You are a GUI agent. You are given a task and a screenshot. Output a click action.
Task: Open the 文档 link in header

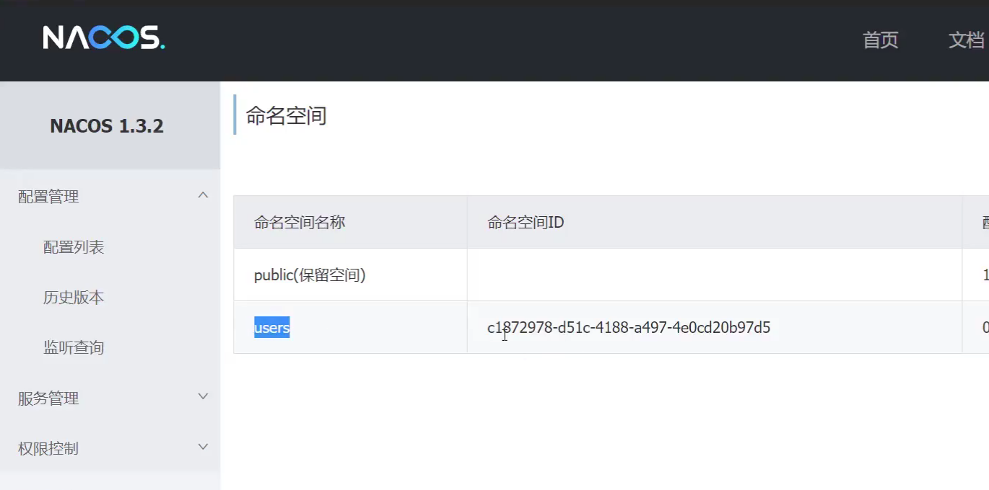pos(966,40)
